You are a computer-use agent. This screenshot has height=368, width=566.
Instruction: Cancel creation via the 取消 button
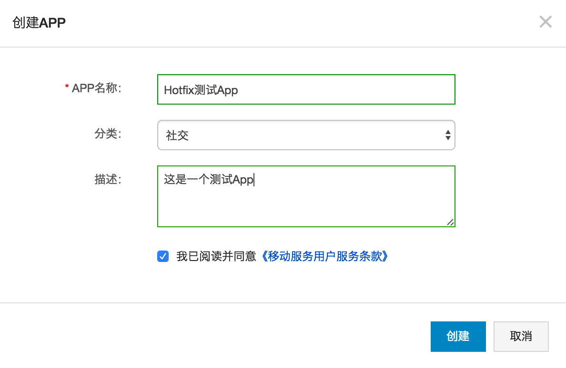pos(521,336)
